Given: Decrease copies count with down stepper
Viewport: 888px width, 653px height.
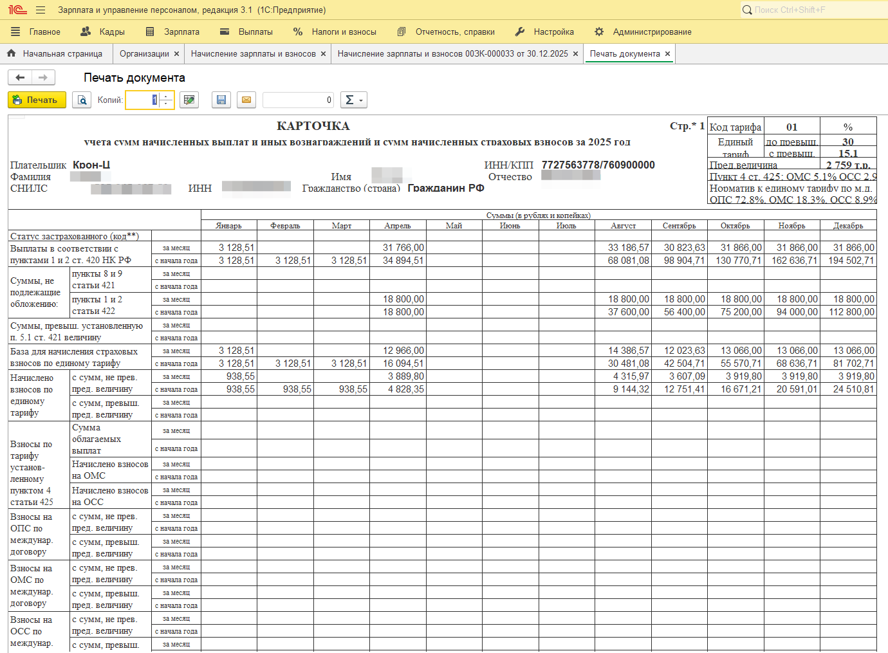Looking at the screenshot, I should [167, 104].
